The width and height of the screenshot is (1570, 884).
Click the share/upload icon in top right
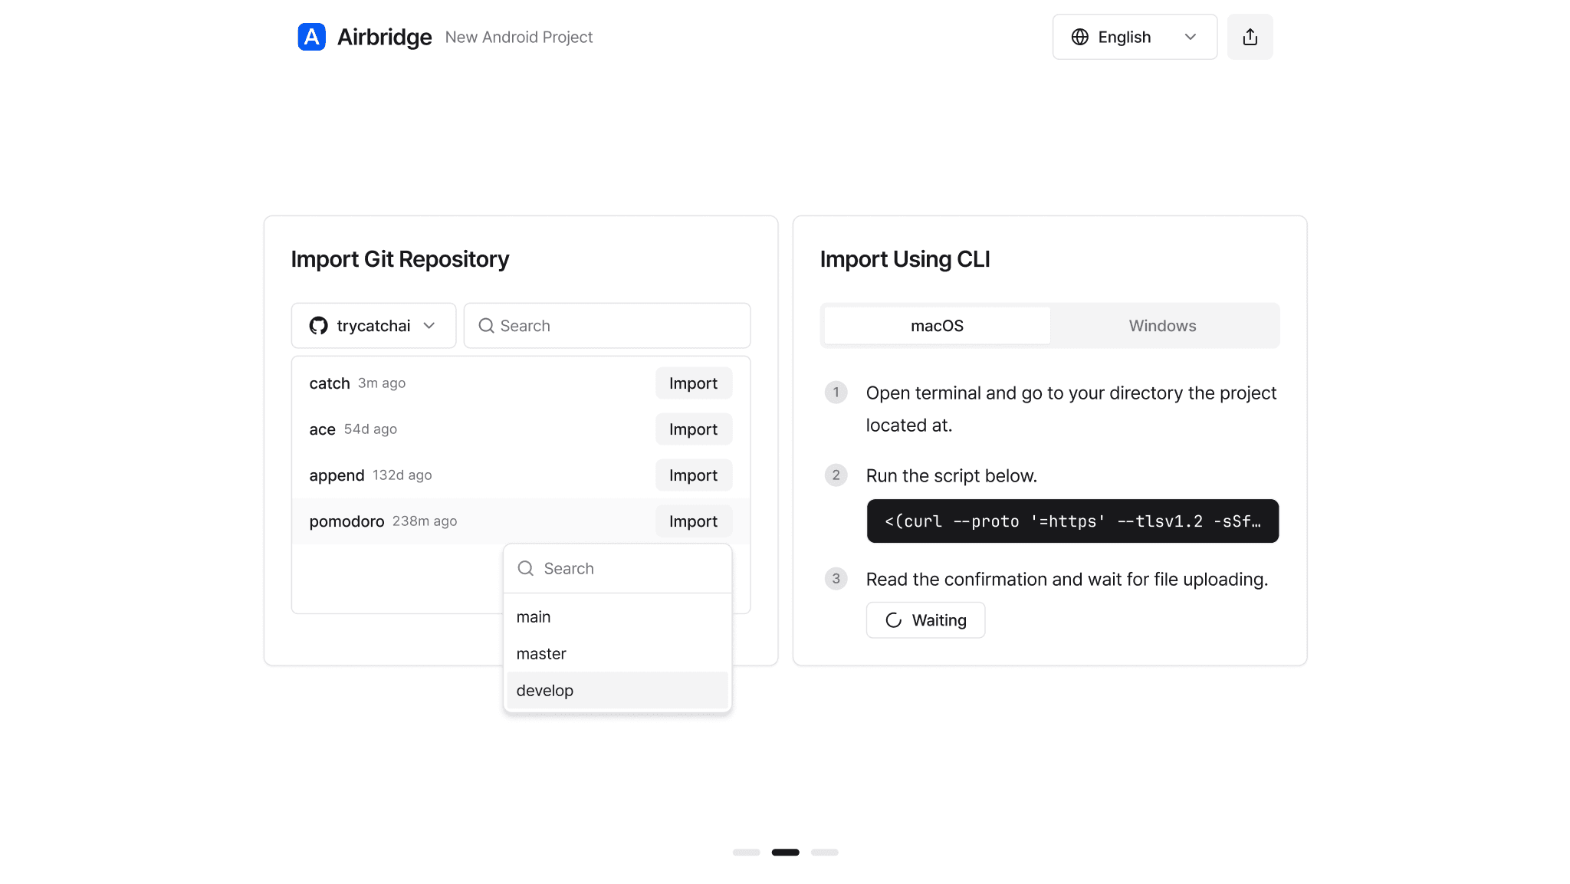tap(1250, 37)
